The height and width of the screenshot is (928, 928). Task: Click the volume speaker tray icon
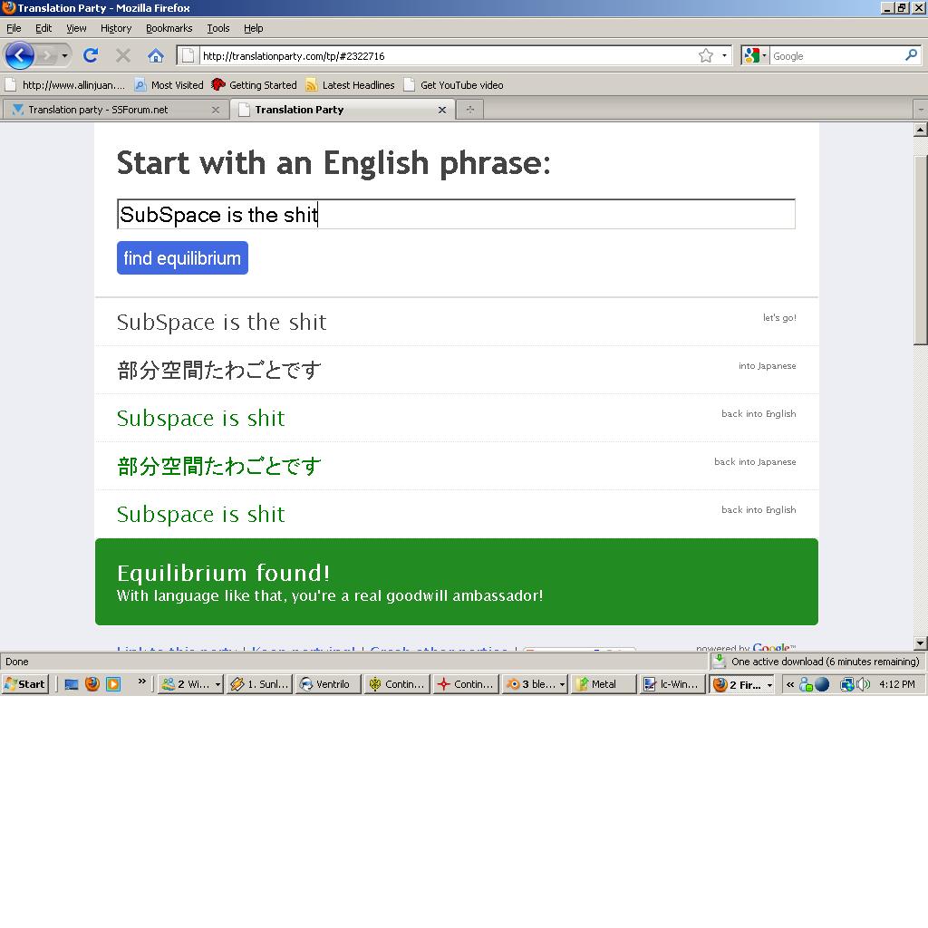pos(864,684)
